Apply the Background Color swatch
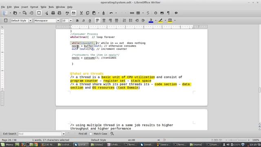Viewport: 261px width, 147px height. coord(170,20)
